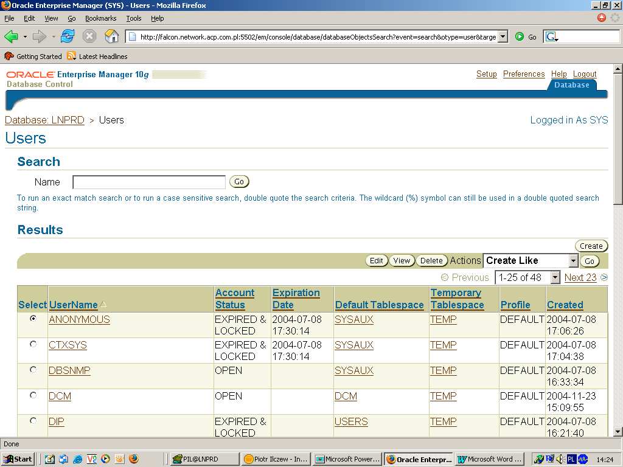
Task: Click the USERS tablespace link for DIP
Action: tap(351, 421)
